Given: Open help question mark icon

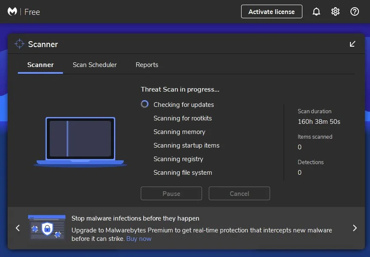Looking at the screenshot, I should click(x=354, y=11).
